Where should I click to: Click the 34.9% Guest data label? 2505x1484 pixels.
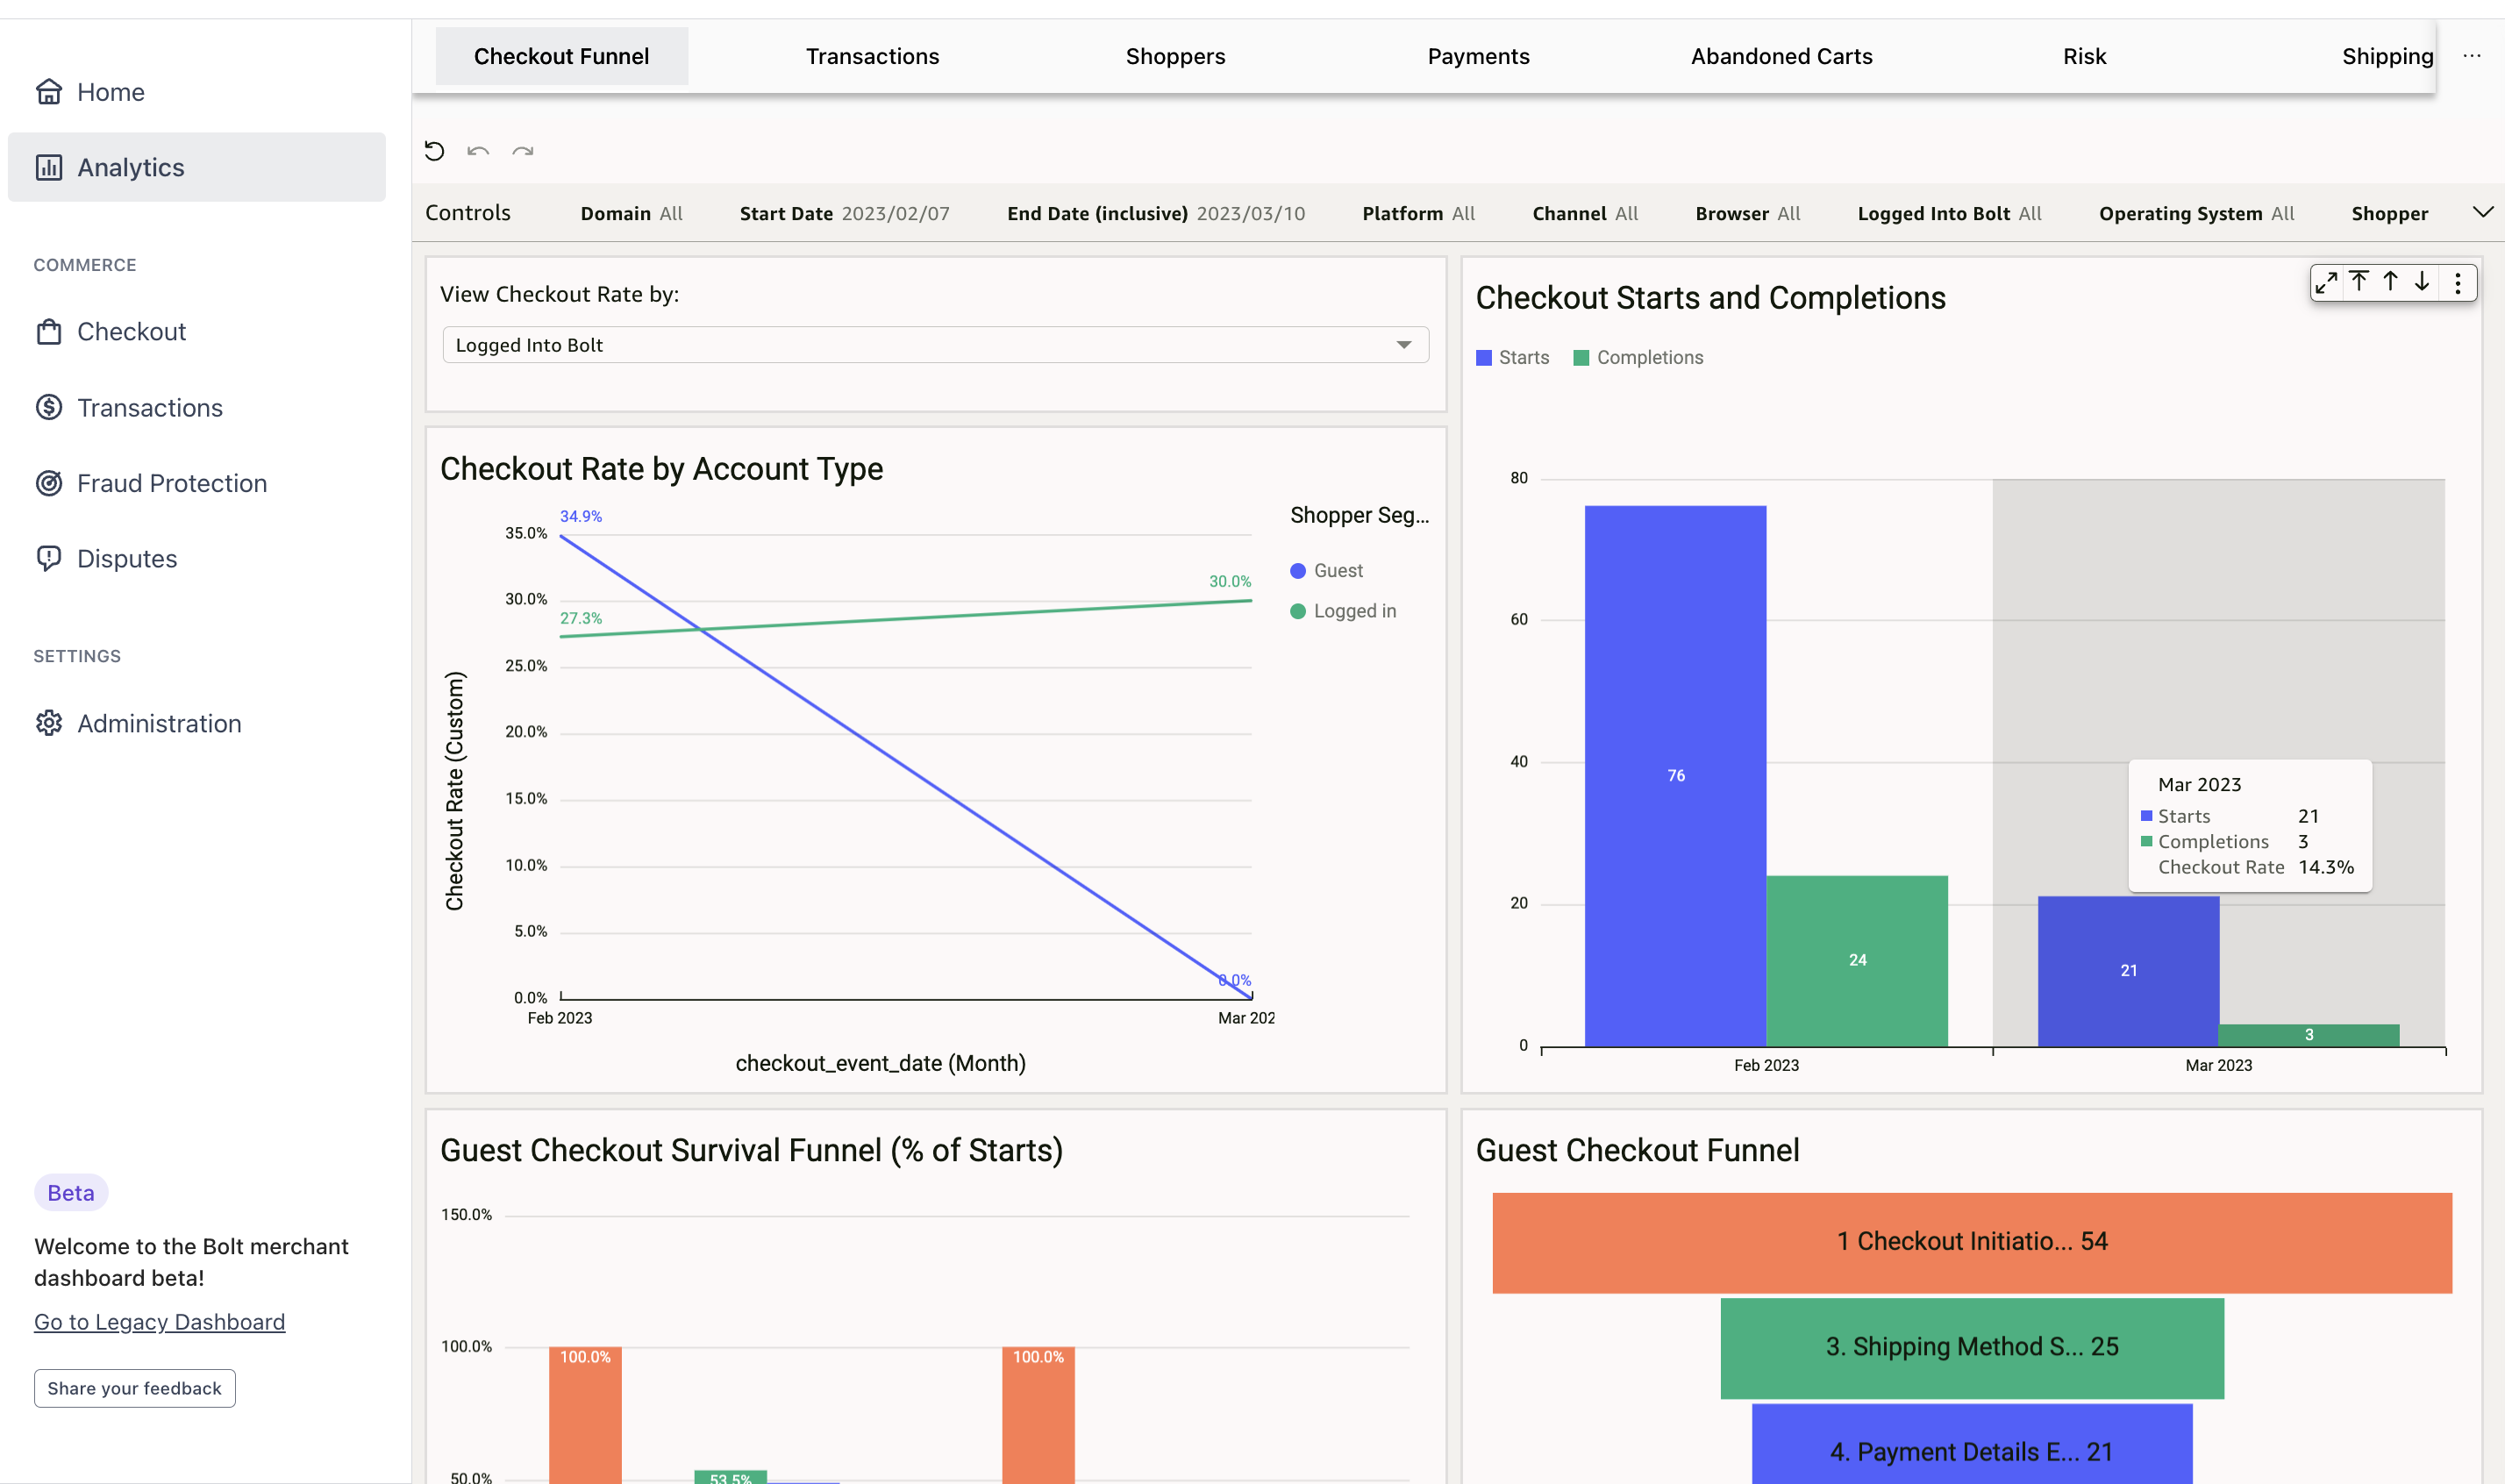tap(581, 516)
